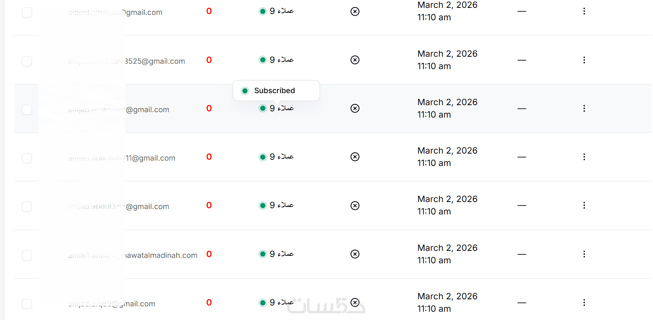Viewport: 653px width, 320px height.
Task: Click the green status dot in the 711@gmail.com row
Action: [263, 157]
